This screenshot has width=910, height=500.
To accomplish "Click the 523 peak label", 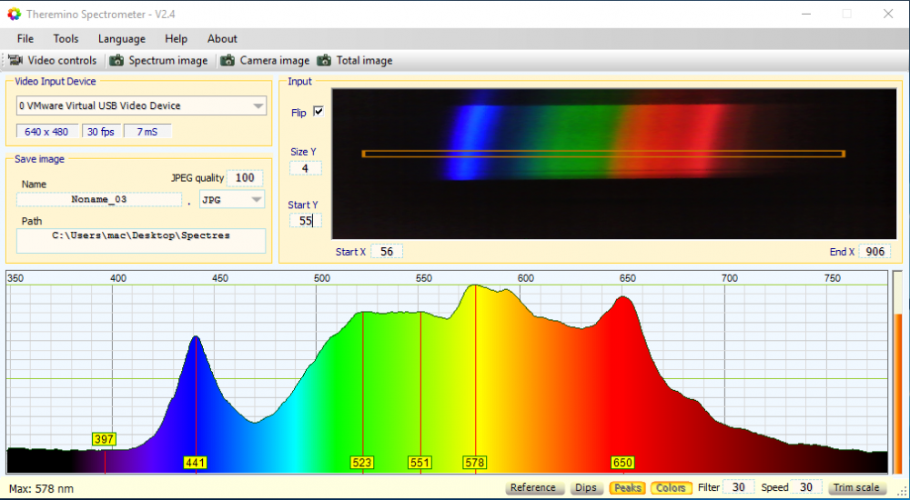I will coord(361,463).
